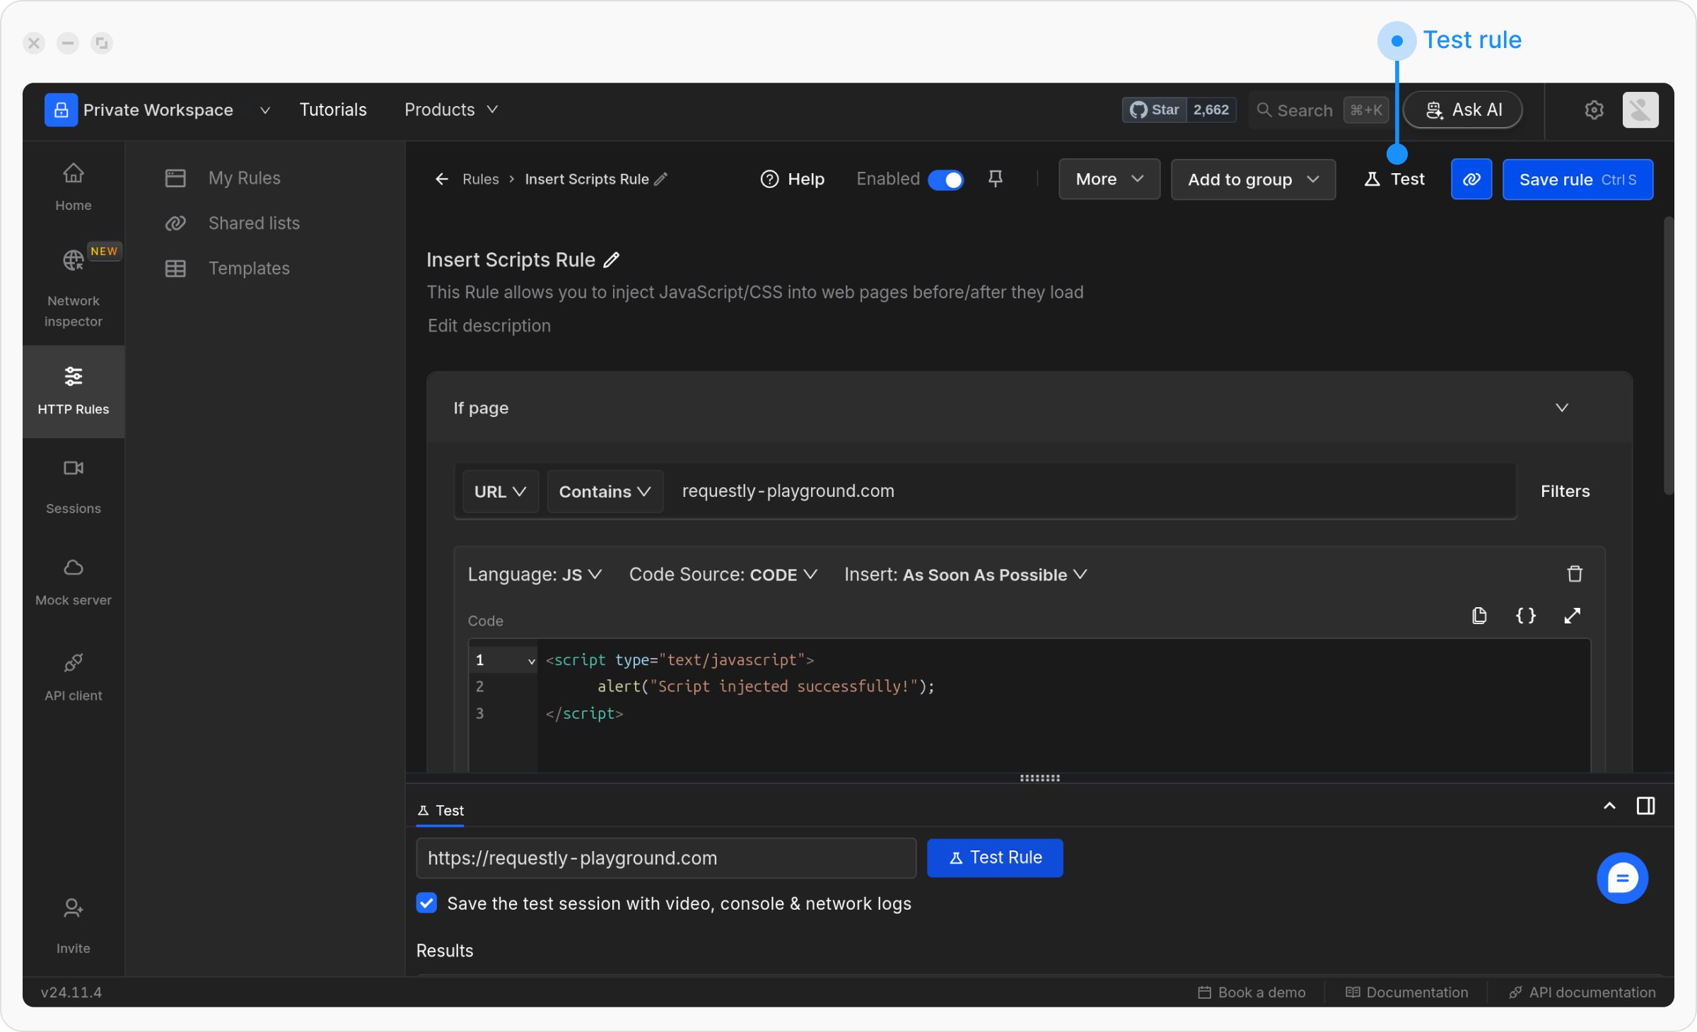Image resolution: width=1697 pixels, height=1032 pixels.
Task: Click the delete script trash icon
Action: click(1575, 574)
